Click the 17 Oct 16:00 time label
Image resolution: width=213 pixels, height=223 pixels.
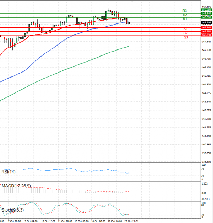tap(115, 221)
